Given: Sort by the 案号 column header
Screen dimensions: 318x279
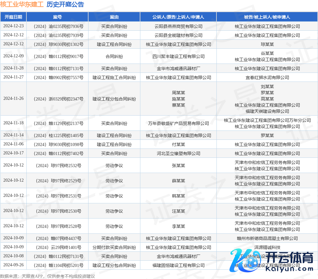Looking at the screenshot, I should coord(57,17).
